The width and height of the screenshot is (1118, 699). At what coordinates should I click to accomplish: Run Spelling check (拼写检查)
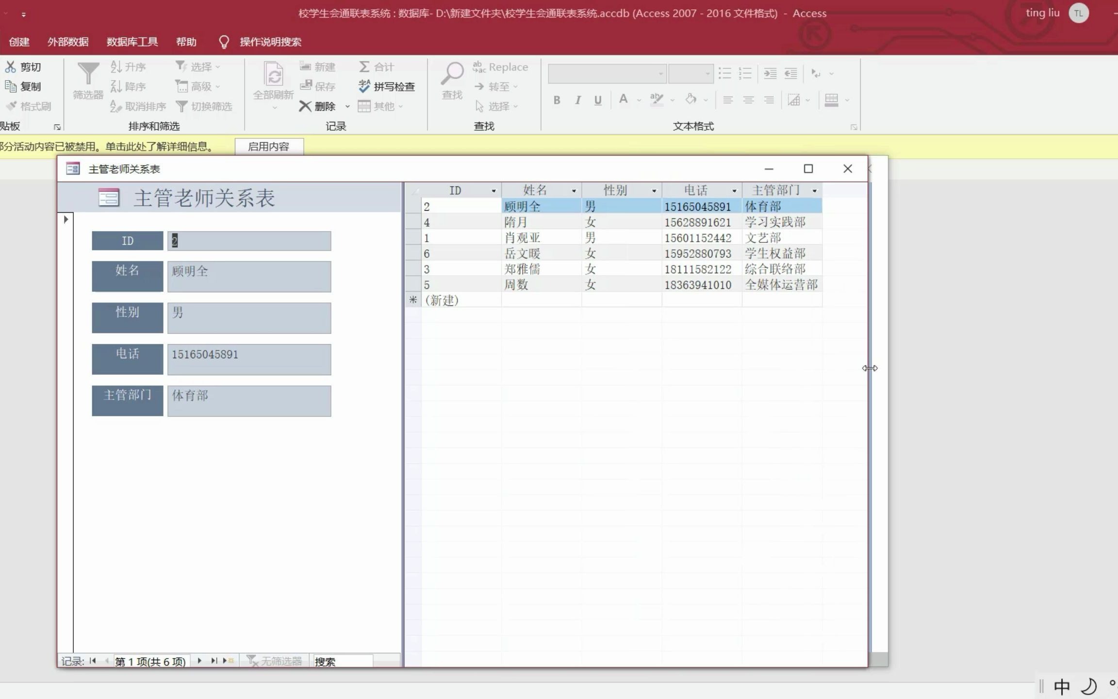coord(387,86)
